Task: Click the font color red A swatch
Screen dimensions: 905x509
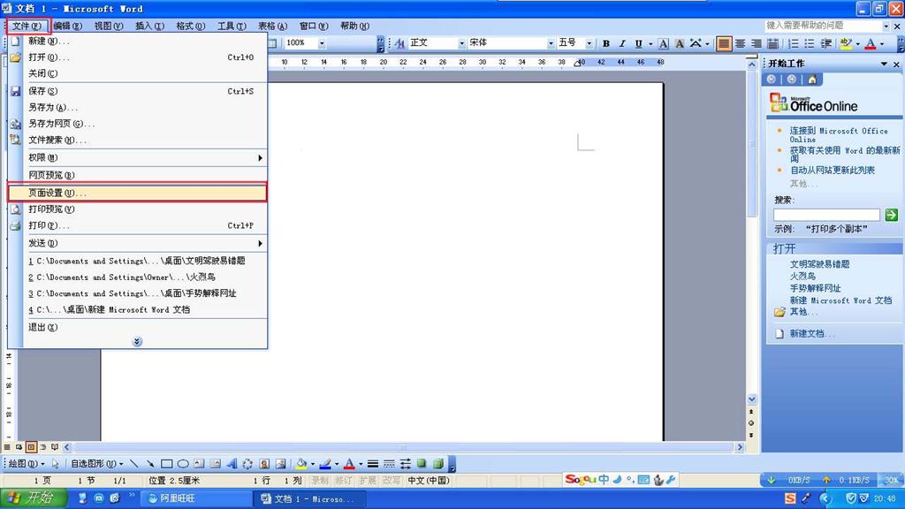Action: click(870, 43)
